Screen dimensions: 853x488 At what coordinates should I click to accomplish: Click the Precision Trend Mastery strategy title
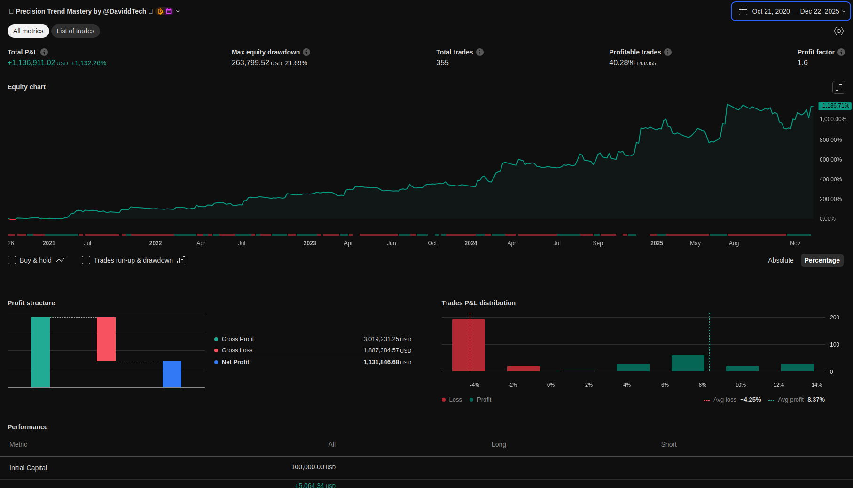click(x=81, y=11)
